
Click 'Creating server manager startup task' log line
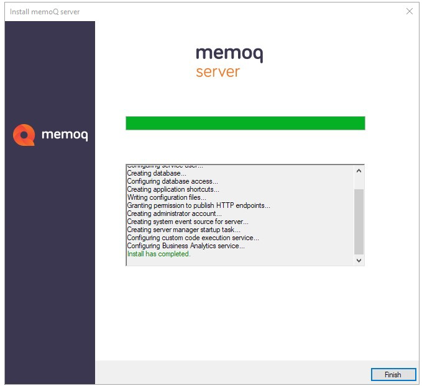tap(184, 230)
